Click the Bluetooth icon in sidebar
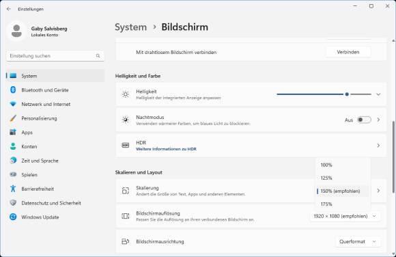The width and height of the screenshot is (396, 257). point(13,90)
